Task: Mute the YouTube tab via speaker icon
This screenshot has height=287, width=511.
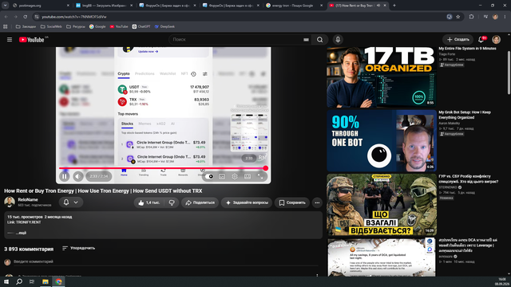Action: [378, 6]
